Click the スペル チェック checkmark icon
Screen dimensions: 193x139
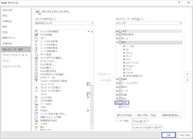37,61
